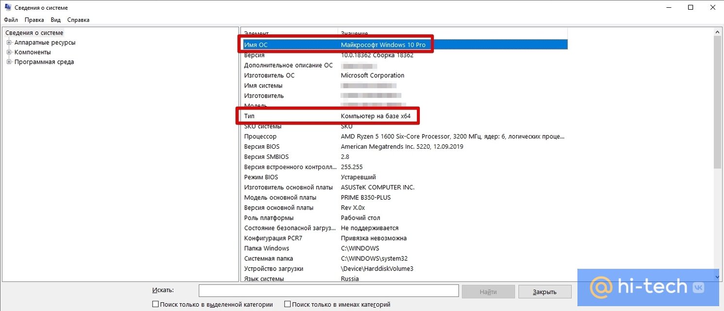The image size is (724, 311).
Task: Open the Файл menu
Action: coord(11,20)
